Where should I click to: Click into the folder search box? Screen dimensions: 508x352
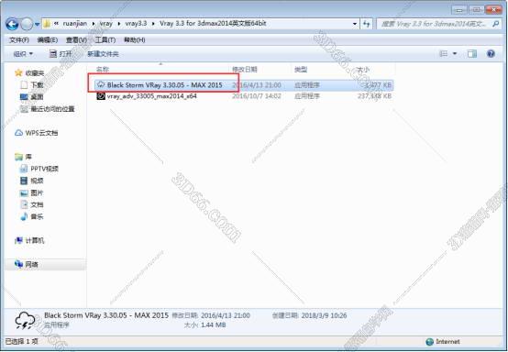pos(434,24)
